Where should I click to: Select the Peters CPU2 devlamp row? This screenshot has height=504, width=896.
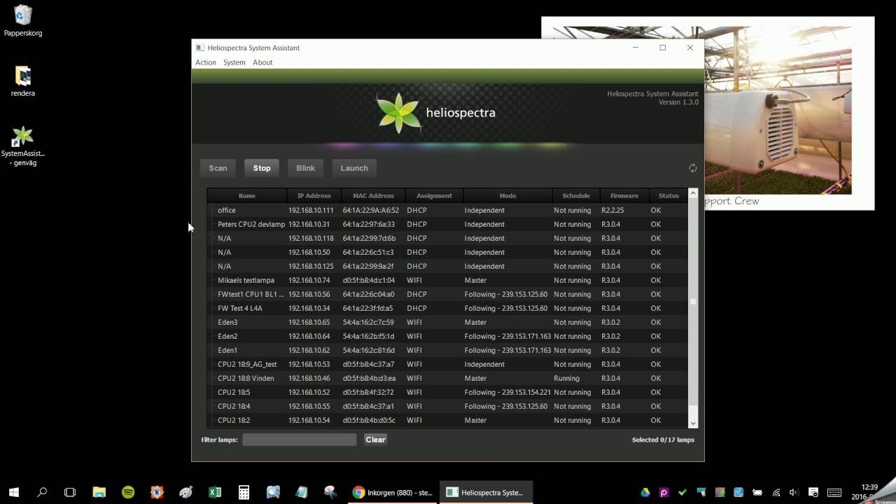point(447,224)
